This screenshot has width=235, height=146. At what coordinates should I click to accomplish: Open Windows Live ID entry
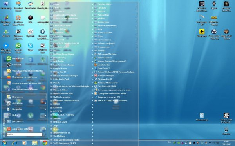pos(103,79)
